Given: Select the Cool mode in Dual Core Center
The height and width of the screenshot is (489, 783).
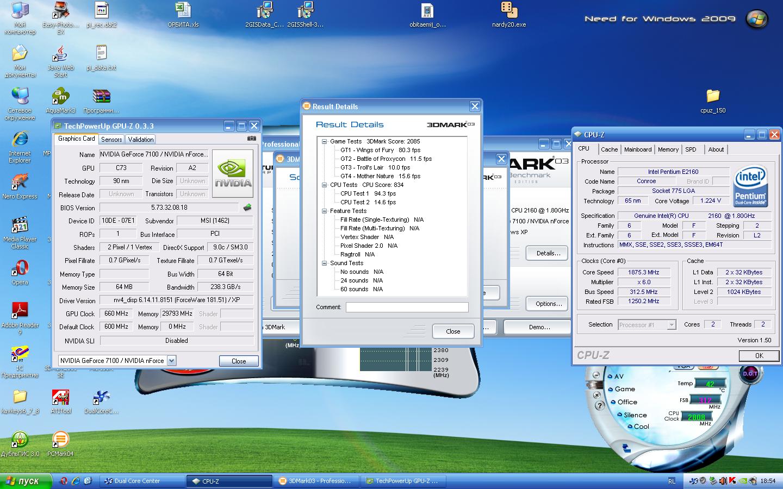Looking at the screenshot, I should click(x=639, y=427).
